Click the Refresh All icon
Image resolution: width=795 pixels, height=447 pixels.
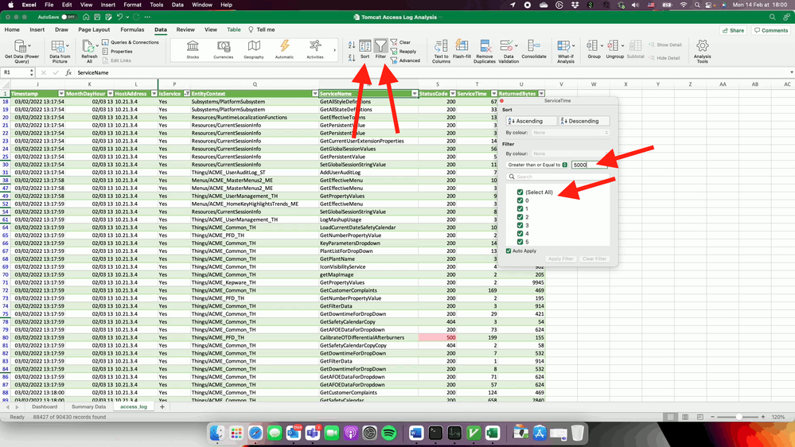[89, 49]
